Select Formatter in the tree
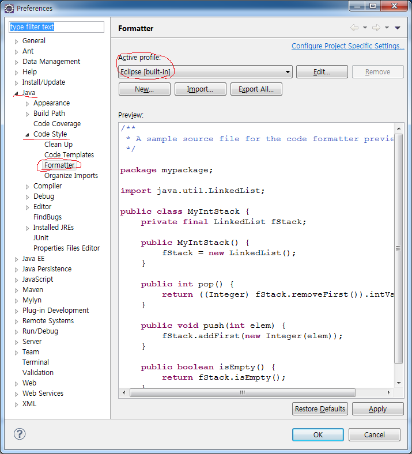The image size is (412, 454). [x=59, y=165]
